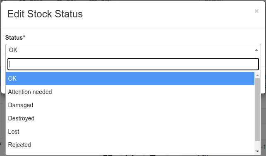Viewport: 266px width, 156px height.
Task: Collapse the Status dropdown via its caret arrow
Action: pos(256,50)
